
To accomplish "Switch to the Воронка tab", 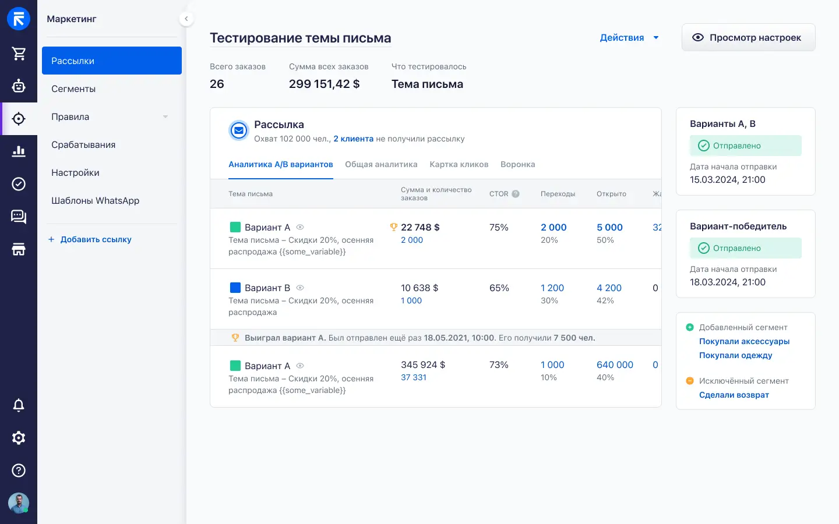I will 517,164.
